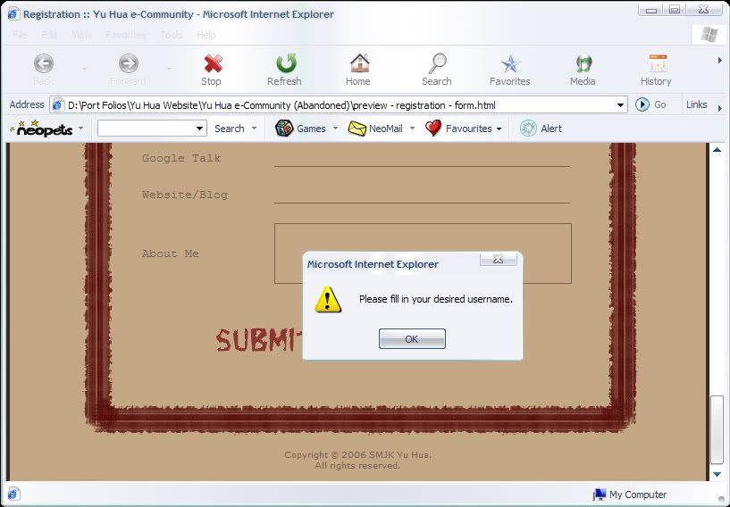
Task: Click the 'Website/Blog' label
Action: pos(185,195)
